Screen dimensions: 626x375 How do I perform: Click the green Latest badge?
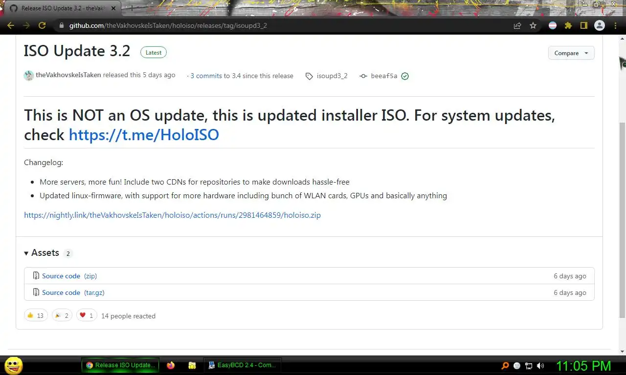pyautogui.click(x=154, y=53)
